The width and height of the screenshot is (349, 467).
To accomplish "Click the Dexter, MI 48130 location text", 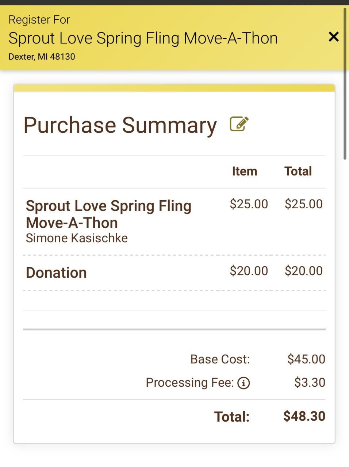I will click(x=42, y=57).
